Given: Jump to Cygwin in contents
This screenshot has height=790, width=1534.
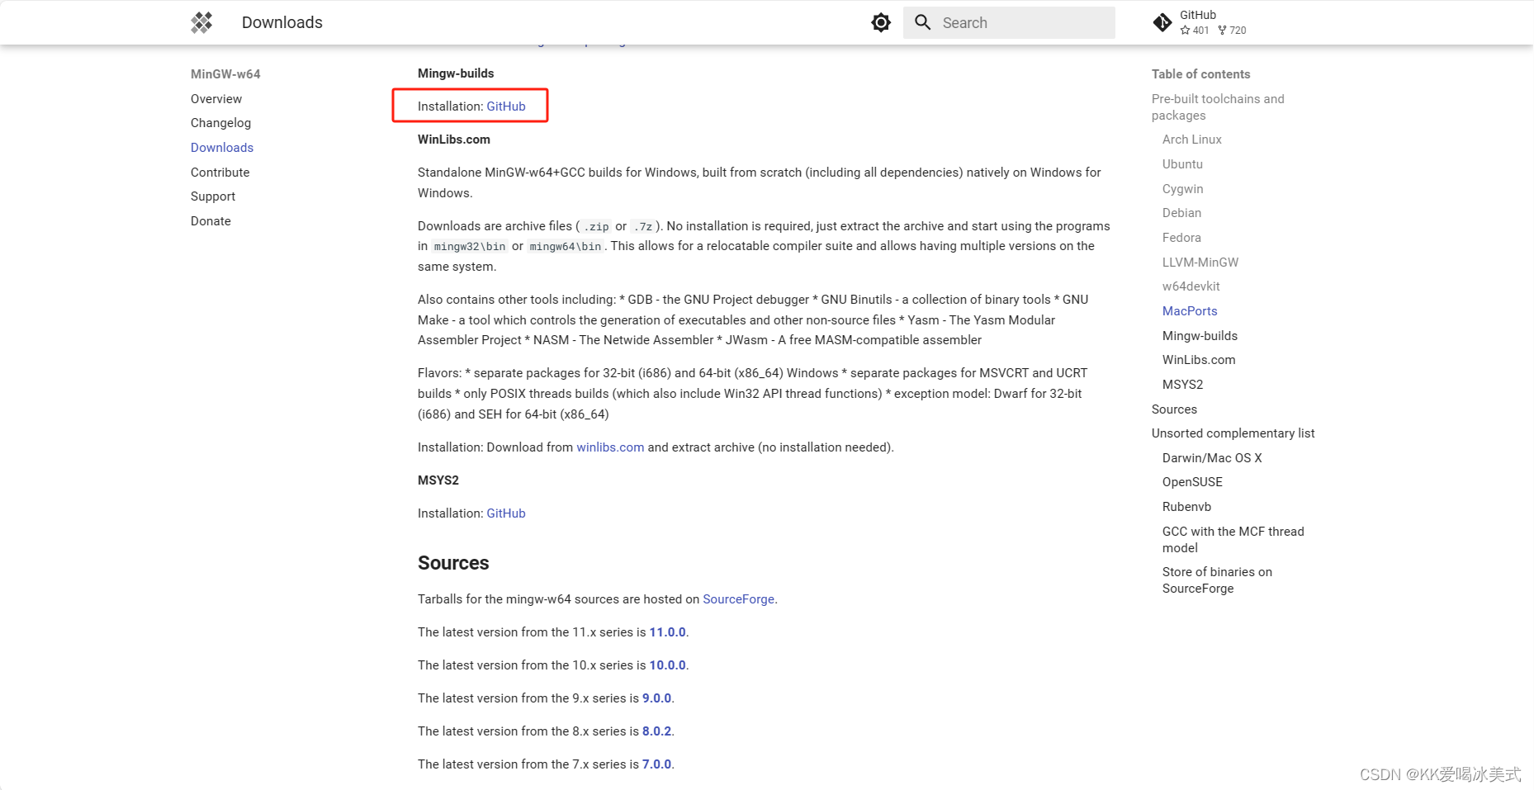Looking at the screenshot, I should 1183,188.
